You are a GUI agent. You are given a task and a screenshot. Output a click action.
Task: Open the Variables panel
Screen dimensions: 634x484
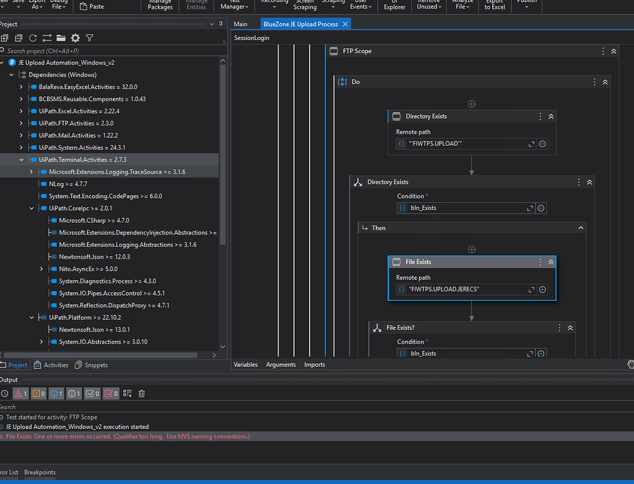[246, 365]
